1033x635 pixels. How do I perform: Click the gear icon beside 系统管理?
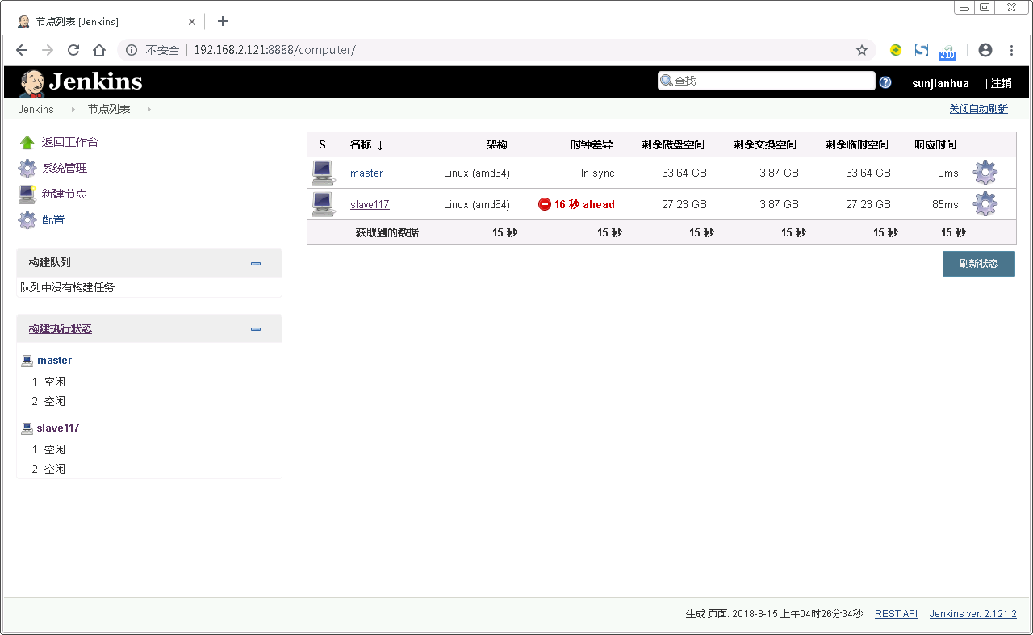click(27, 169)
